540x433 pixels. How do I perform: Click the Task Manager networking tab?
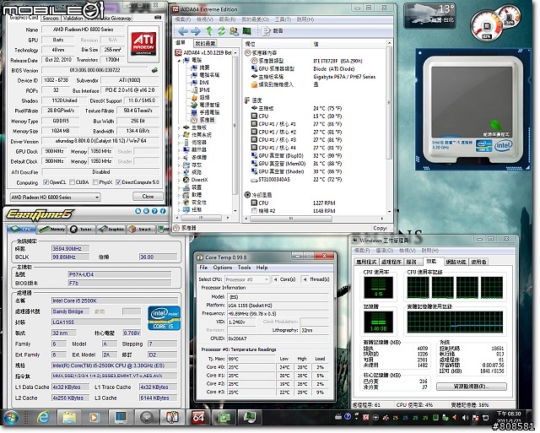[x=456, y=262]
